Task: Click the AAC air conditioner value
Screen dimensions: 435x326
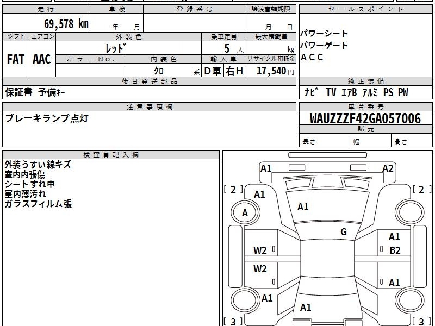Action: coord(42,59)
